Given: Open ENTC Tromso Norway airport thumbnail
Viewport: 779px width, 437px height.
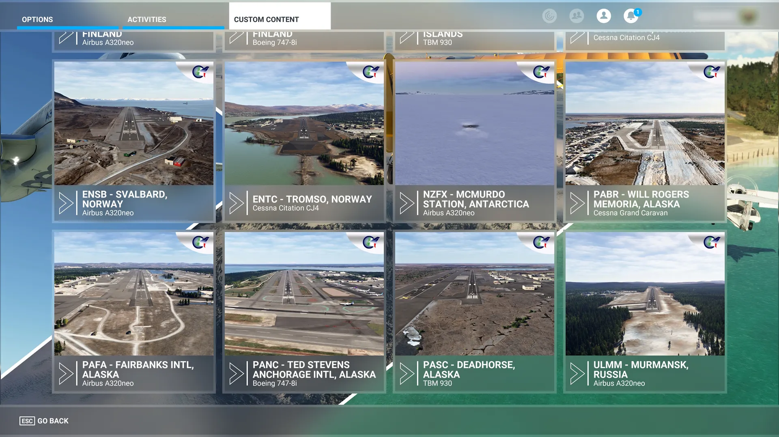Looking at the screenshot, I should (304, 123).
